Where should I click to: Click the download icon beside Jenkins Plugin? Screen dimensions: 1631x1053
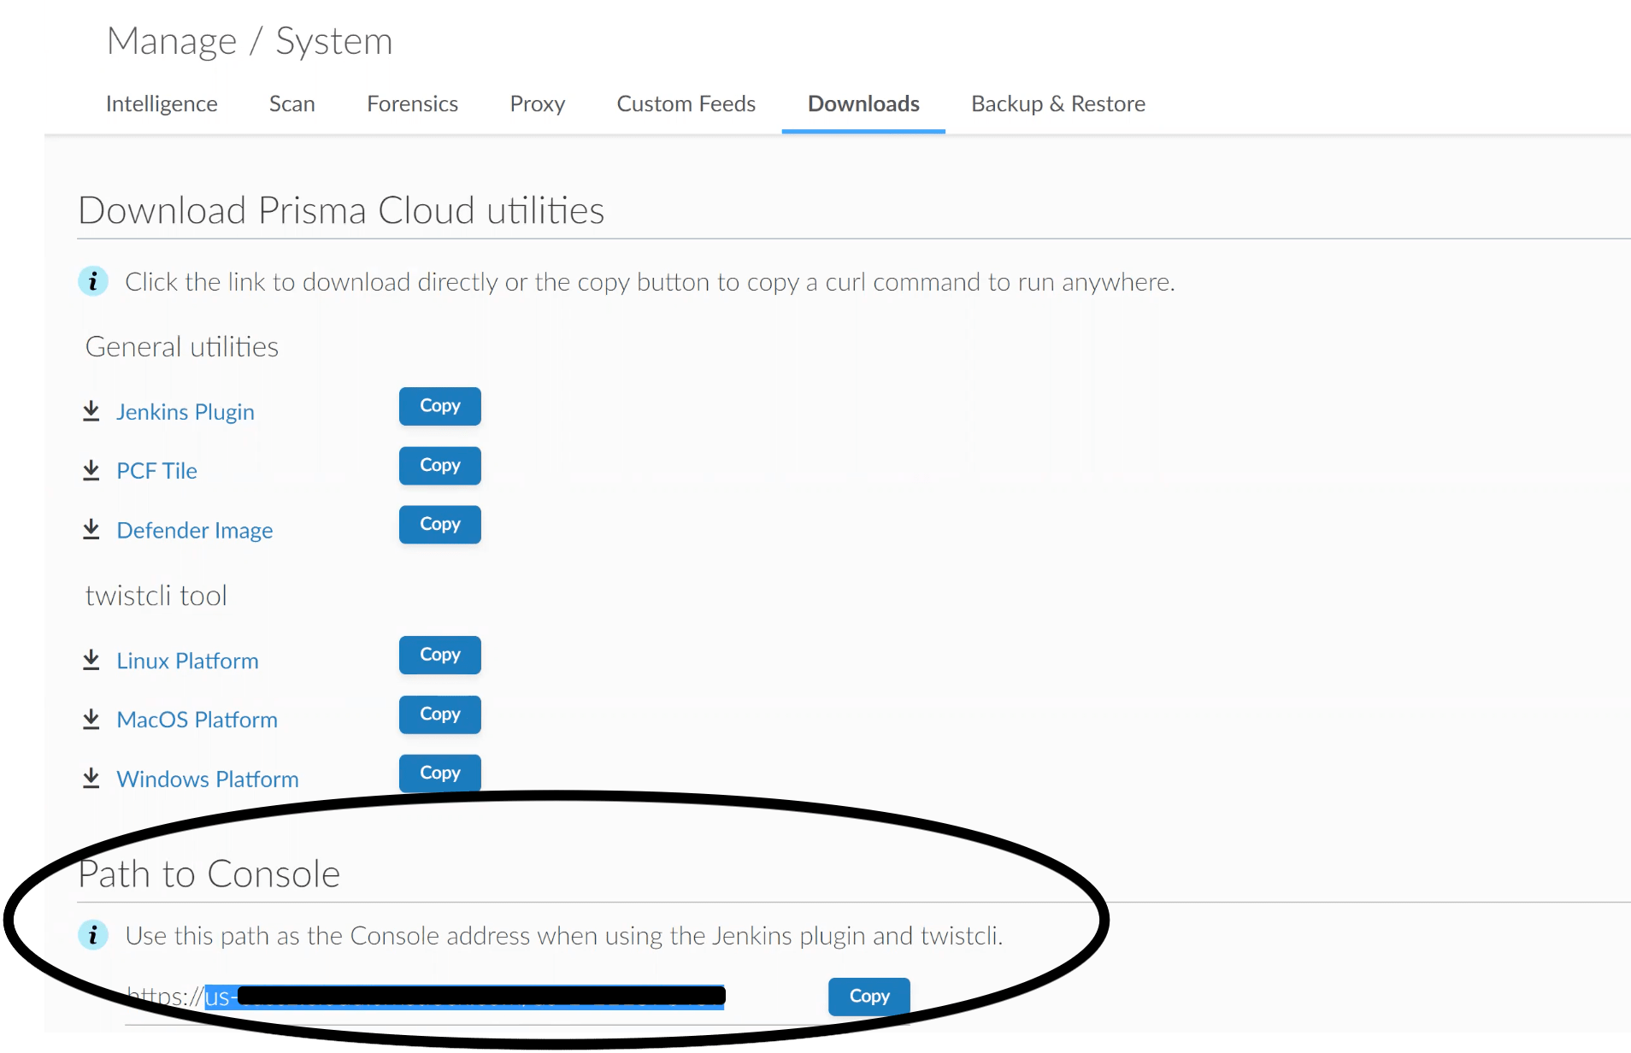(x=91, y=410)
